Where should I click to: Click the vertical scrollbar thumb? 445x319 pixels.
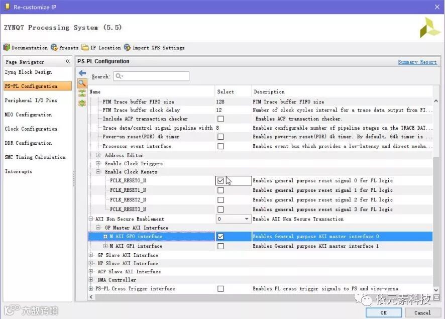436,222
